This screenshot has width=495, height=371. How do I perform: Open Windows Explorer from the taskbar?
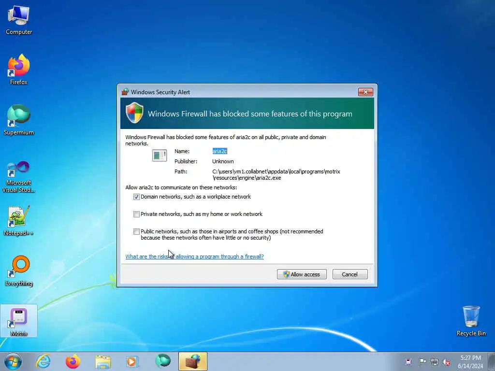103,361
